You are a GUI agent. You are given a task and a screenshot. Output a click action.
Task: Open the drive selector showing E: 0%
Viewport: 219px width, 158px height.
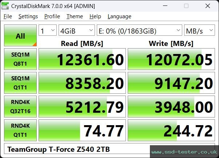point(139,30)
